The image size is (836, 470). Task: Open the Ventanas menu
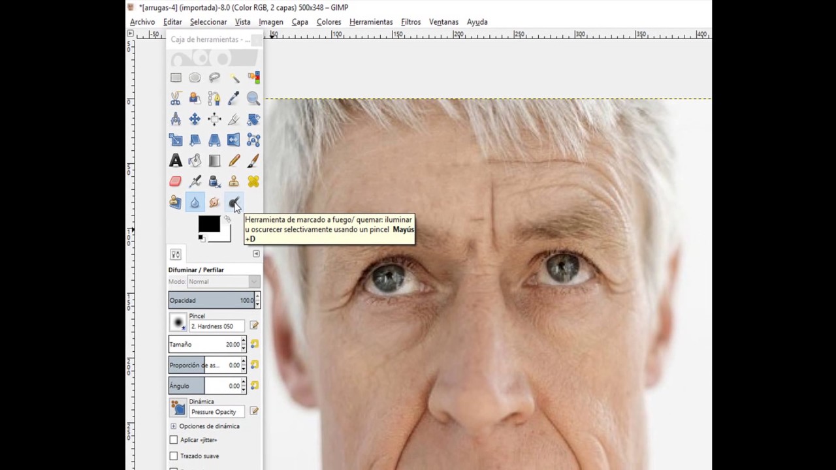(443, 22)
